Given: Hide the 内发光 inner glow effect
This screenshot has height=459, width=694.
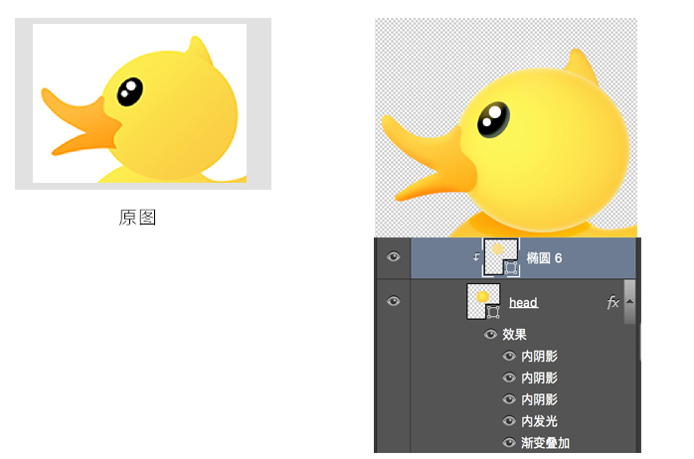Looking at the screenshot, I should [x=509, y=421].
